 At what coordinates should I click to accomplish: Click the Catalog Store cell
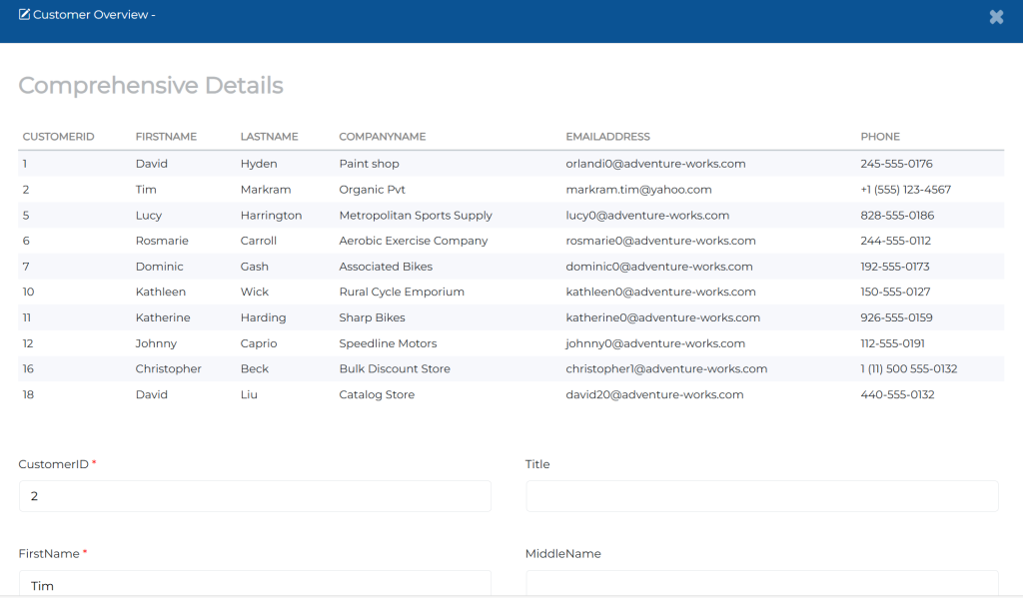377,394
